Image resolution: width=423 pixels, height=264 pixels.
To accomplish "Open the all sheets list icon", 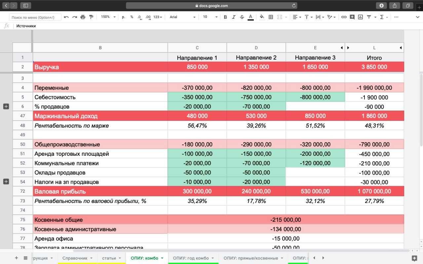I will [25, 258].
